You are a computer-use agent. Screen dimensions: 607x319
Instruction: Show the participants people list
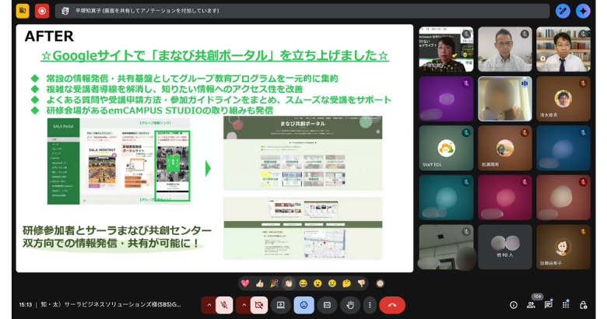pyautogui.click(x=531, y=305)
